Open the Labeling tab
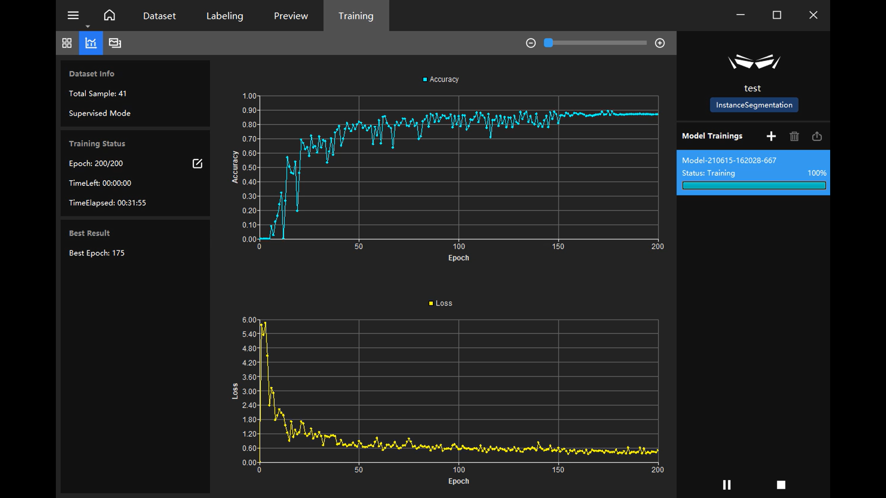The height and width of the screenshot is (498, 886). (225, 16)
